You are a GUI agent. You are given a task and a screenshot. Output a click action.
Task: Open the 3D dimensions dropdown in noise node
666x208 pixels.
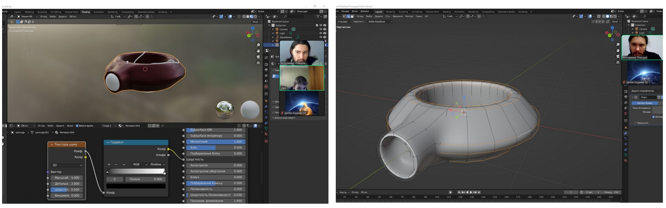(67, 165)
